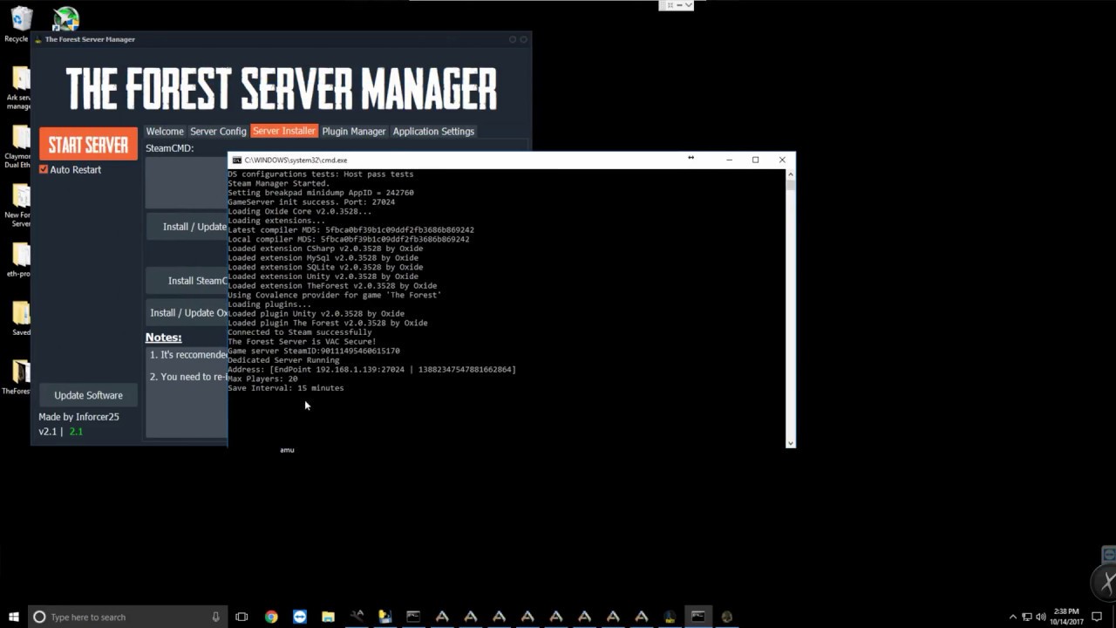Open File Explorer from the taskbar
This screenshot has width=1116, height=628.
pos(328,617)
